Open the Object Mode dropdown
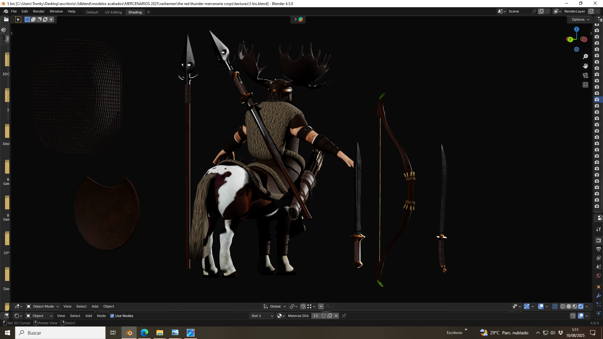Viewport: 603px width, 339px height. (x=42, y=306)
